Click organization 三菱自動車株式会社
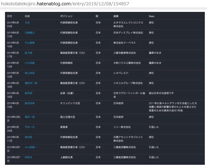Viewport: 207px width, 167px height. click(x=125, y=53)
